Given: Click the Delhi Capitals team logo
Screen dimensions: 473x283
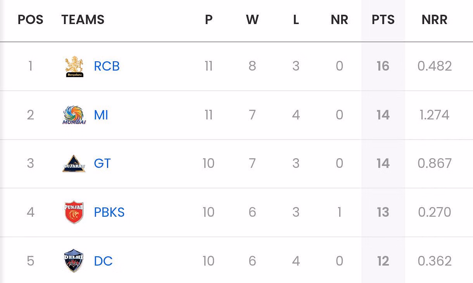Looking at the screenshot, I should 74,261.
